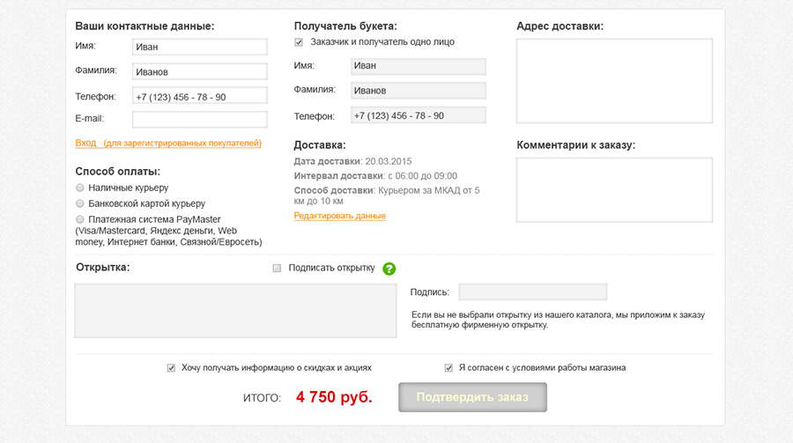Click the customer 'Имя' input field
The width and height of the screenshot is (793, 443).
(x=199, y=47)
